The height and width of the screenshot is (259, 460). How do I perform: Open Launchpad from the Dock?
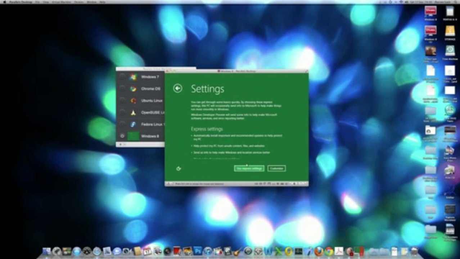pos(57,251)
